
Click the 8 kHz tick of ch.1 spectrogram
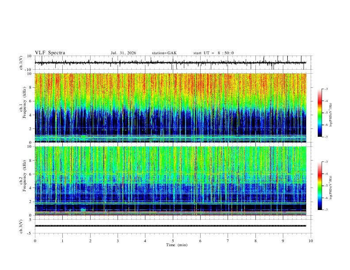[30, 87]
